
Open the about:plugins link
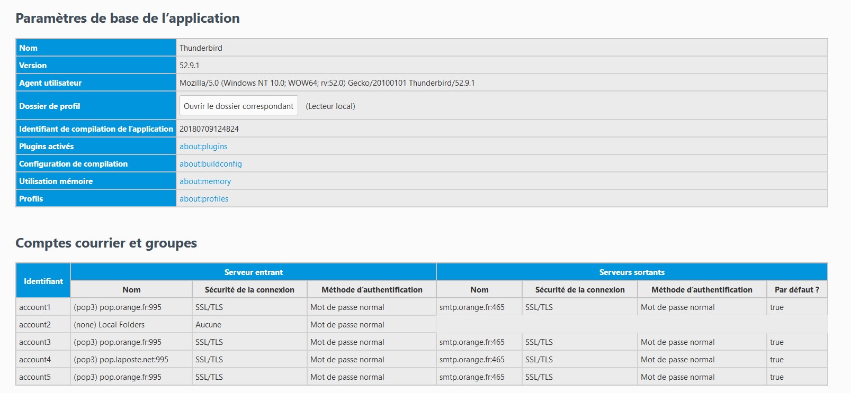tap(203, 147)
